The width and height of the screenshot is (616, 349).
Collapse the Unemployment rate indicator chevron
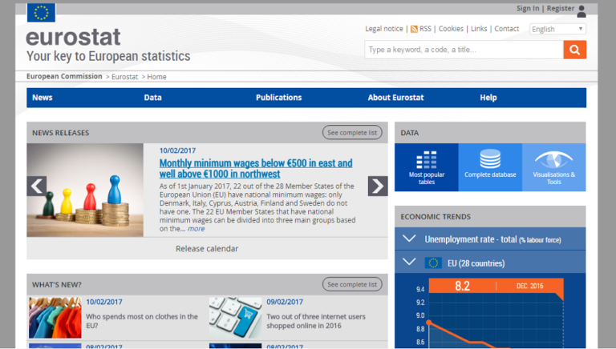pos(409,239)
